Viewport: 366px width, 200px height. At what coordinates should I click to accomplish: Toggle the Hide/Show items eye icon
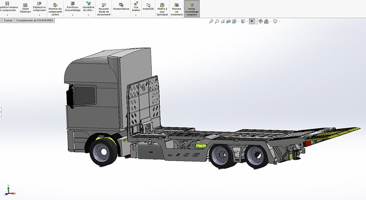point(252,21)
